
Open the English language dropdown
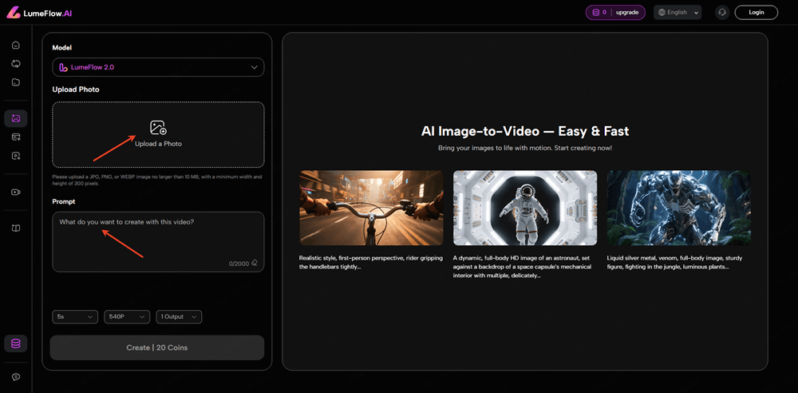[678, 12]
